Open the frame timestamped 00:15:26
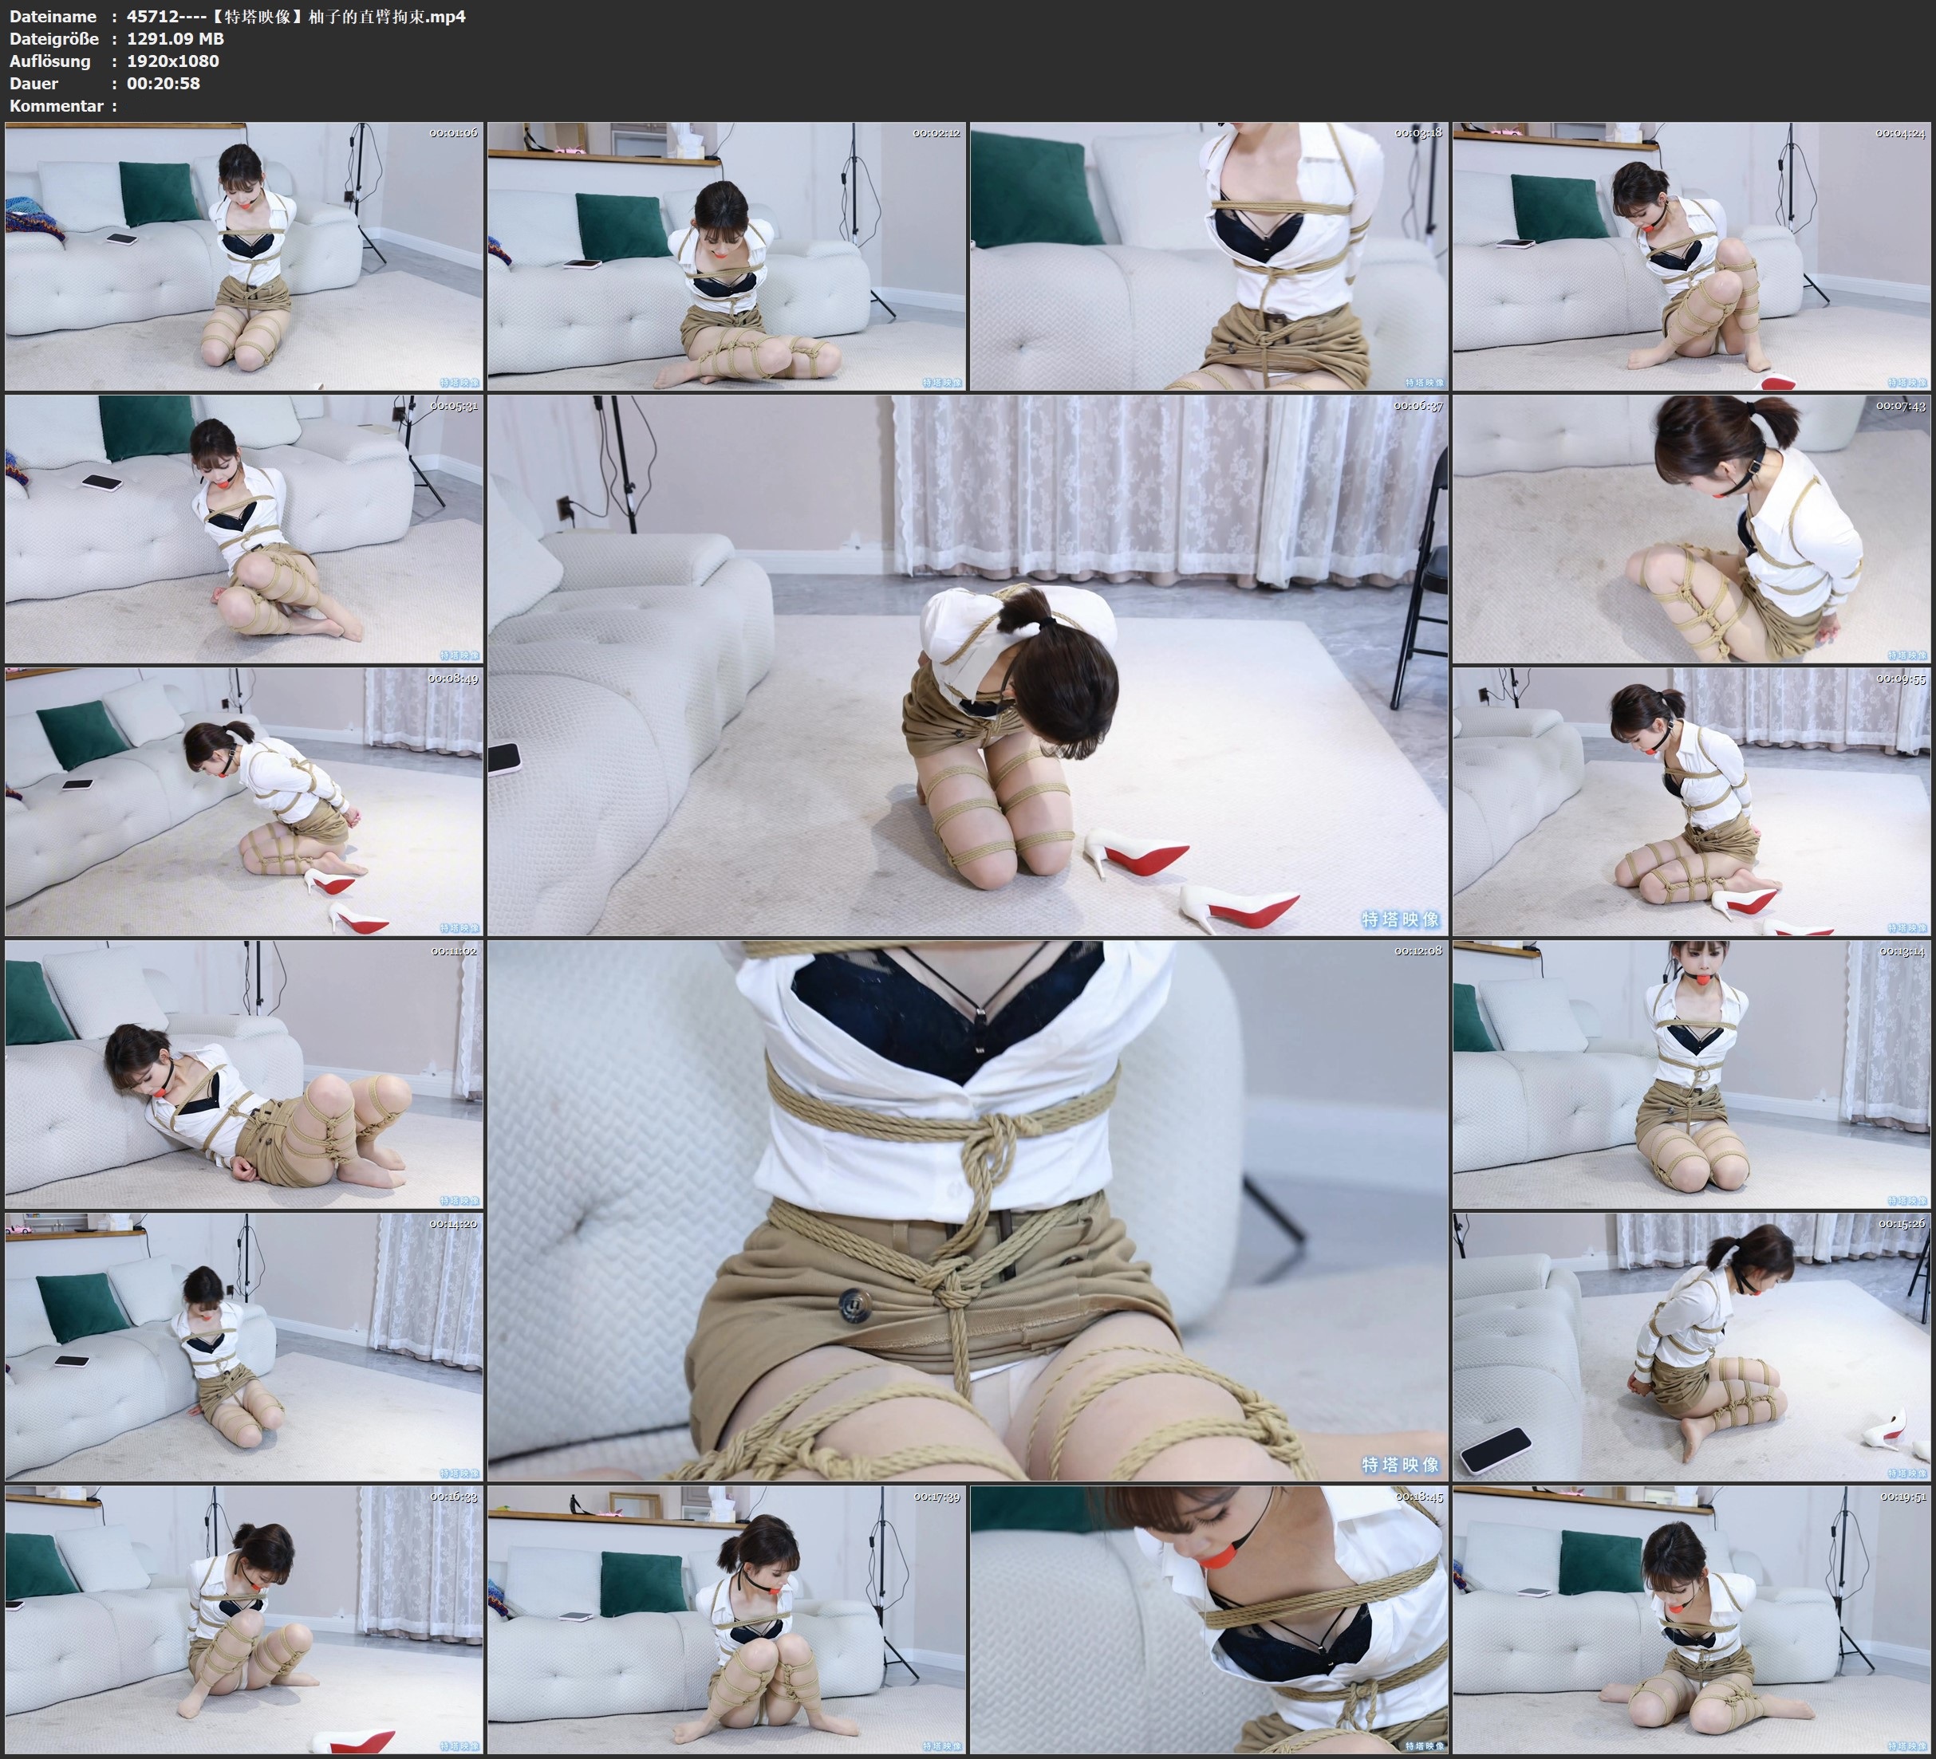The height and width of the screenshot is (1759, 1936). 1691,1346
